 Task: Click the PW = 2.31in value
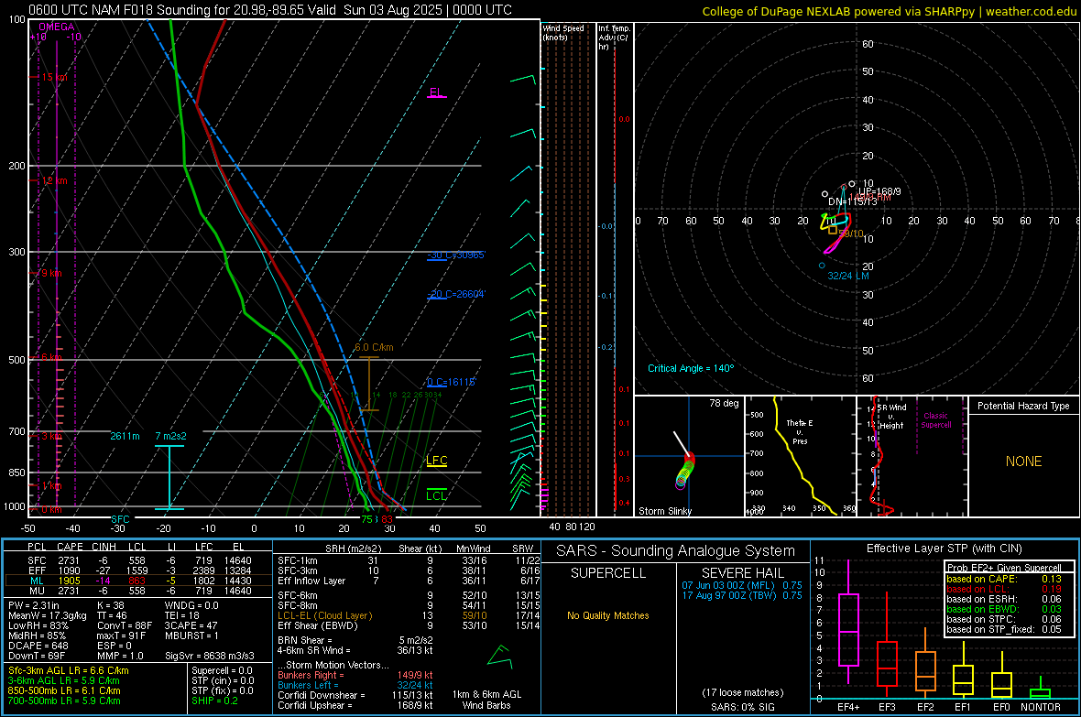tap(34, 605)
